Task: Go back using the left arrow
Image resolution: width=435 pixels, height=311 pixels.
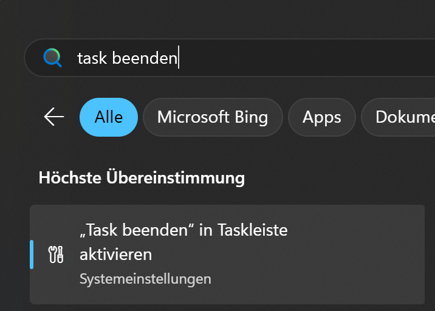Action: (x=54, y=117)
